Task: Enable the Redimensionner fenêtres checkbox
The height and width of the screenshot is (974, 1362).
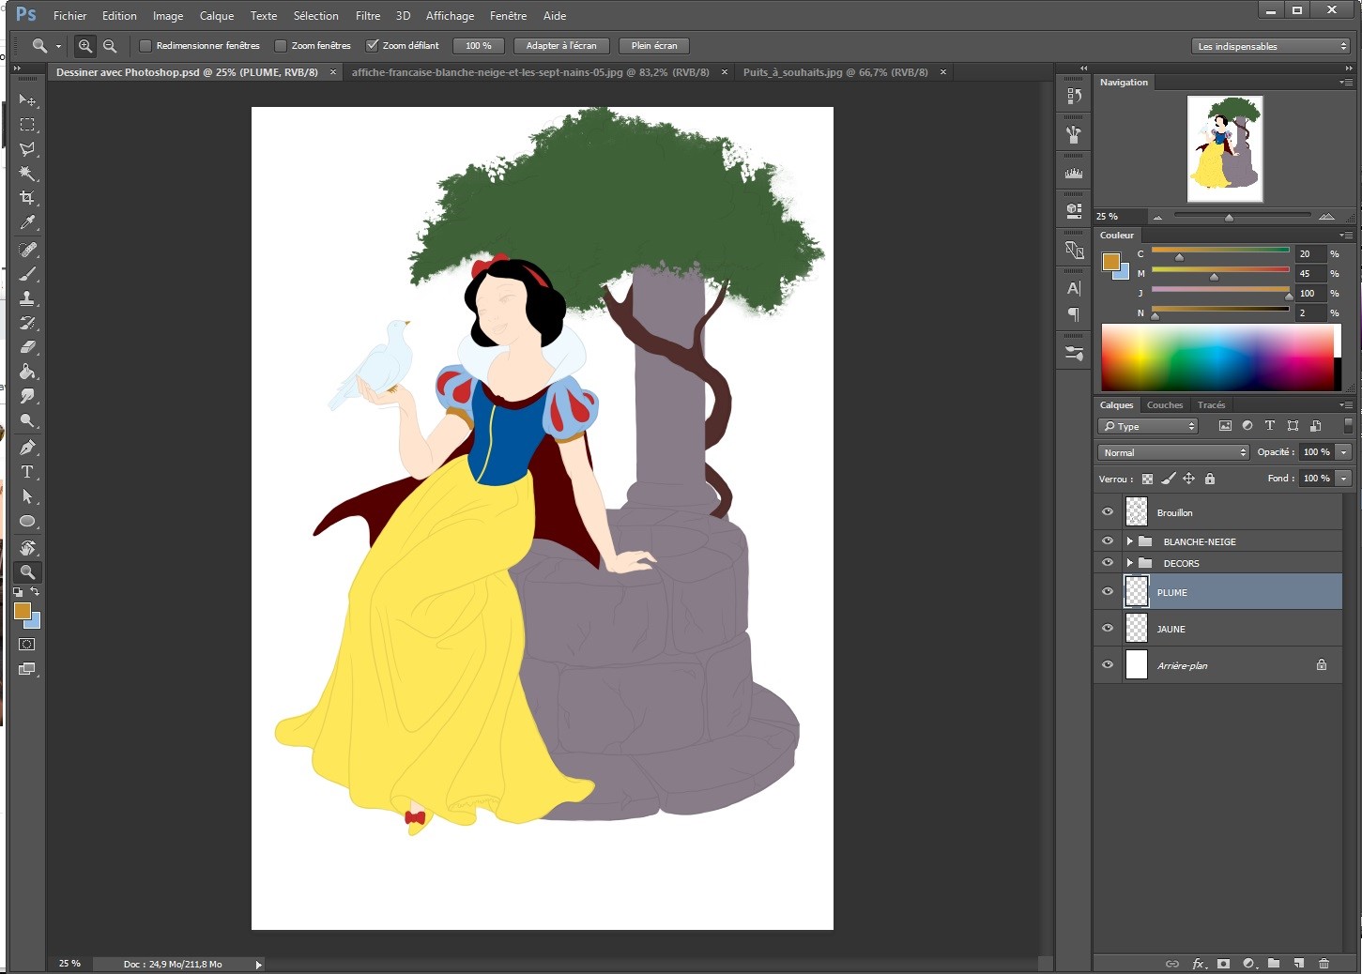Action: [x=145, y=44]
